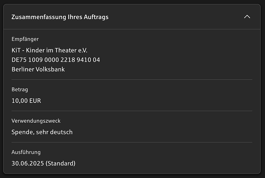Click the "EUR" currency text

click(35, 101)
